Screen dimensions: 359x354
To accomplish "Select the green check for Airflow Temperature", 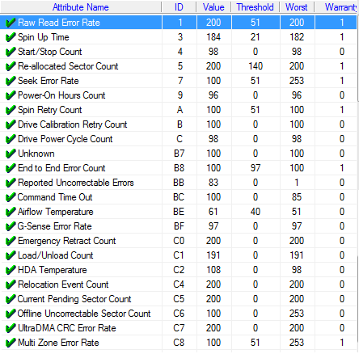I will (11, 212).
